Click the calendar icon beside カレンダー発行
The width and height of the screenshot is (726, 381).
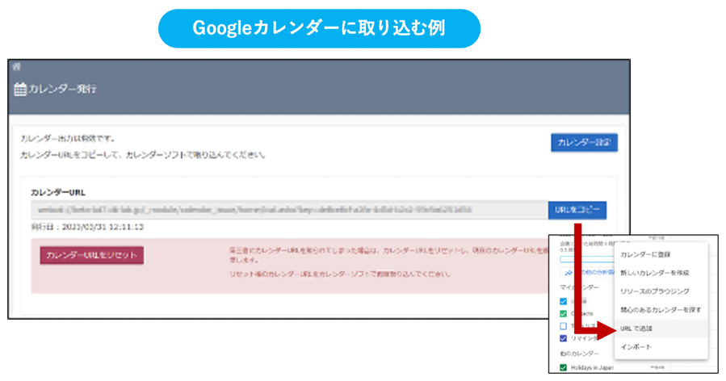tap(20, 89)
